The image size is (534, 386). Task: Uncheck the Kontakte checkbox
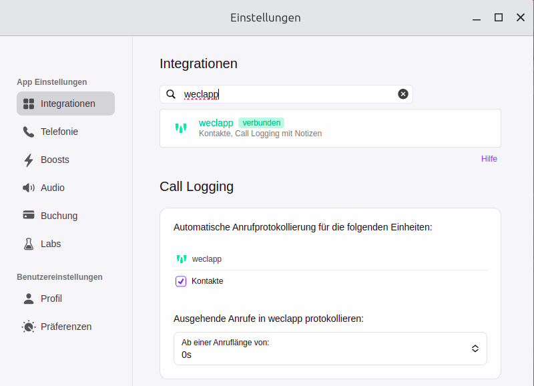(181, 281)
